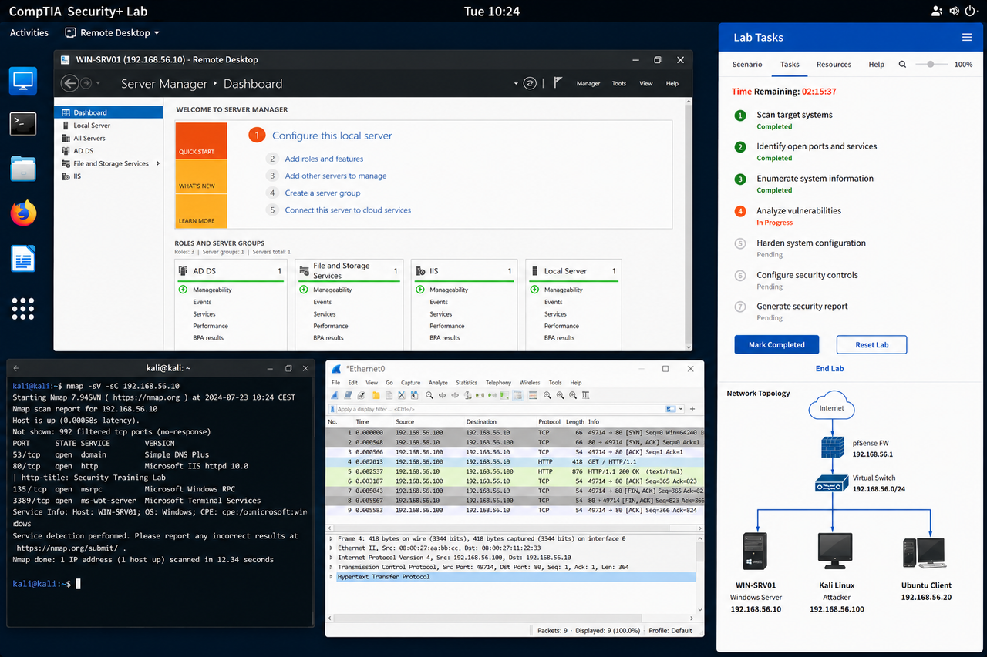Viewport: 987px width, 657px height.
Task: Open the Files folder icon in dock
Action: [23, 168]
